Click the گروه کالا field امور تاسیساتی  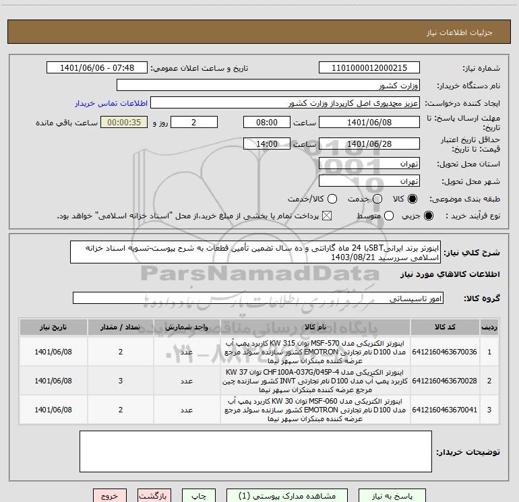(258, 298)
